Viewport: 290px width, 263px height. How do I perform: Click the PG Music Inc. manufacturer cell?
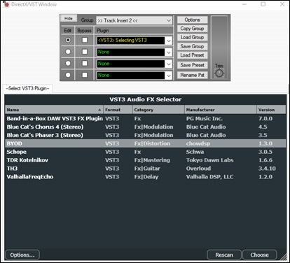click(x=205, y=118)
